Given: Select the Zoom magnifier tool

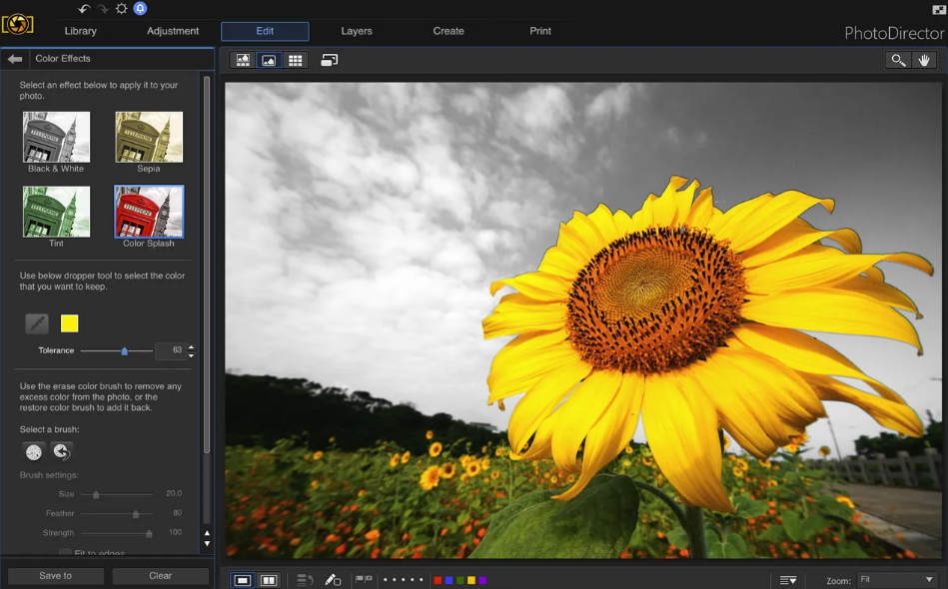Looking at the screenshot, I should (898, 60).
